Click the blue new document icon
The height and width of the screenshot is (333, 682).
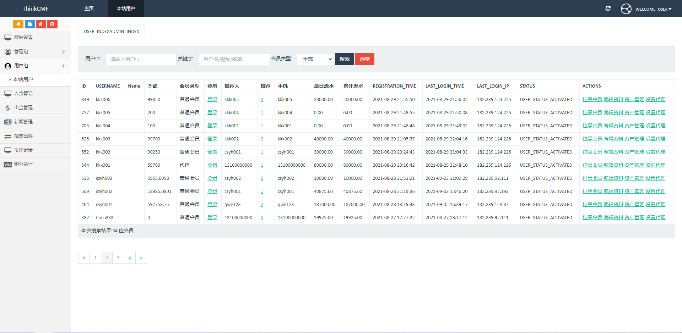click(x=29, y=24)
